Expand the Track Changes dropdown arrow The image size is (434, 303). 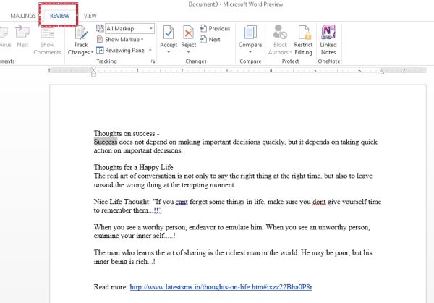click(x=92, y=52)
